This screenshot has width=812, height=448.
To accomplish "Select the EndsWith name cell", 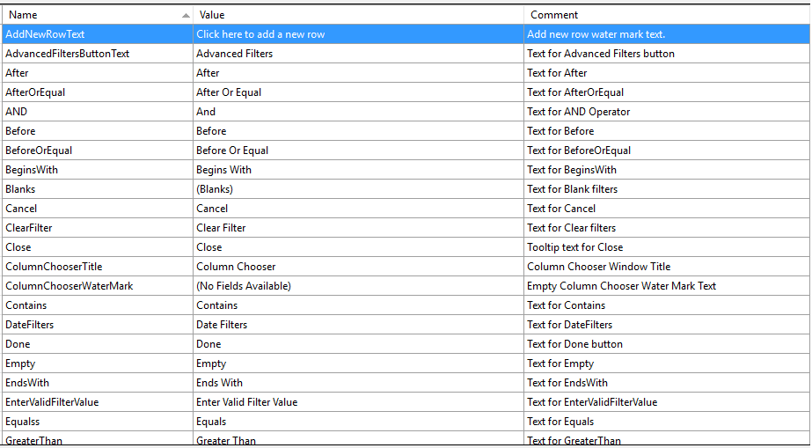I will click(x=27, y=383).
